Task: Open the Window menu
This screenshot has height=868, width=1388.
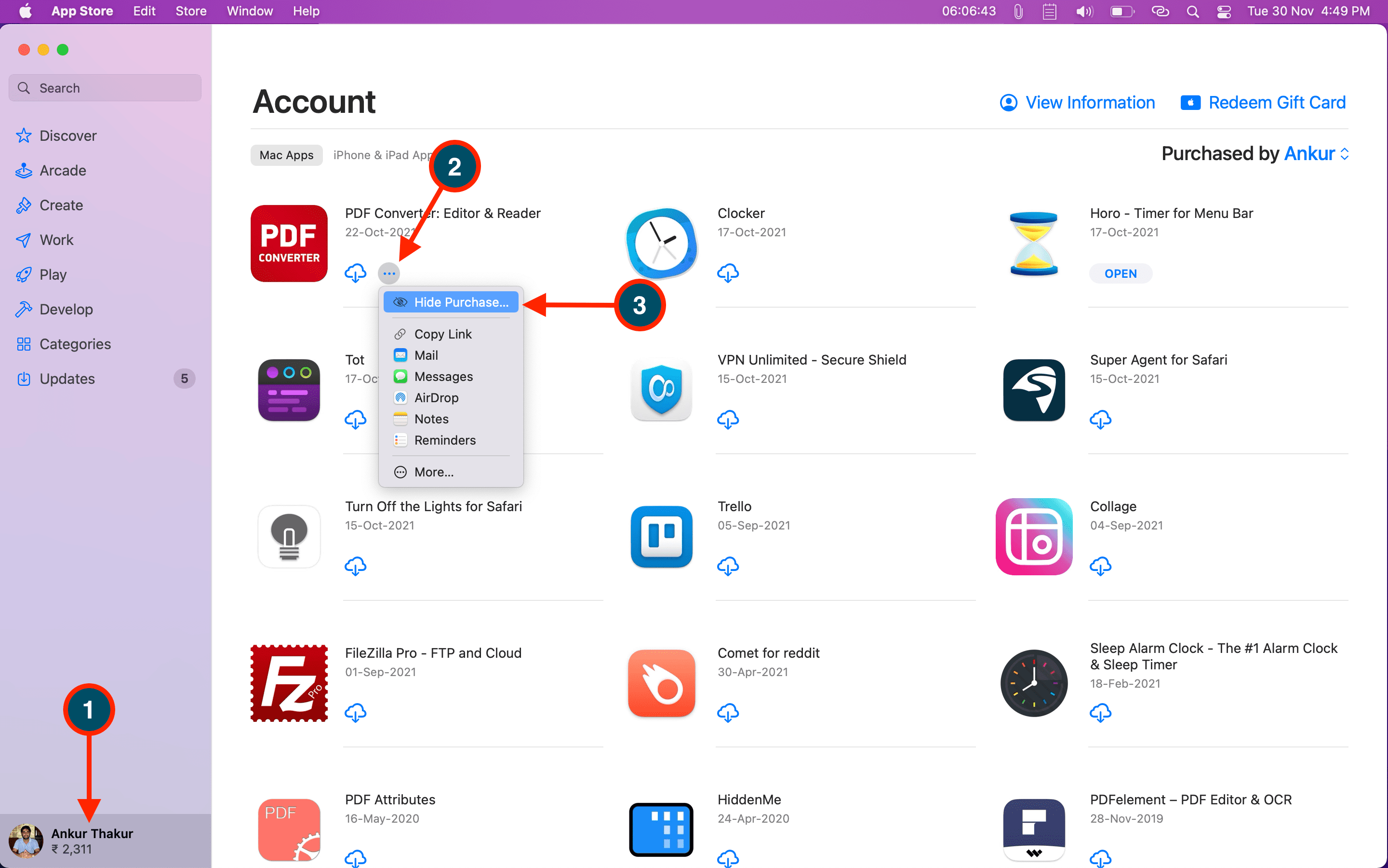Action: pyautogui.click(x=250, y=11)
